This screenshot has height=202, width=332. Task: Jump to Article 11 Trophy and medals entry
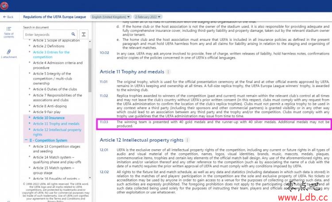point(56,124)
